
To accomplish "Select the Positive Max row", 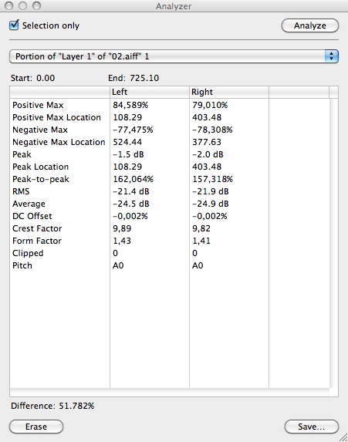I will click(x=170, y=105).
